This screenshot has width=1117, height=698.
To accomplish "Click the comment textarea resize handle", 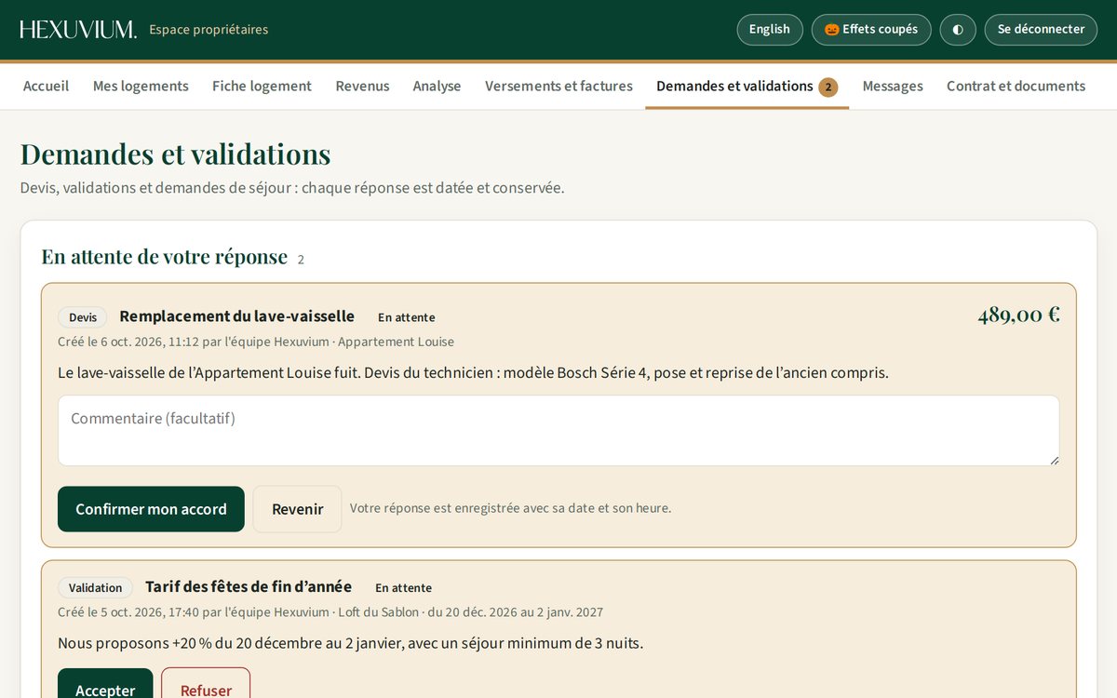I will point(1054,460).
